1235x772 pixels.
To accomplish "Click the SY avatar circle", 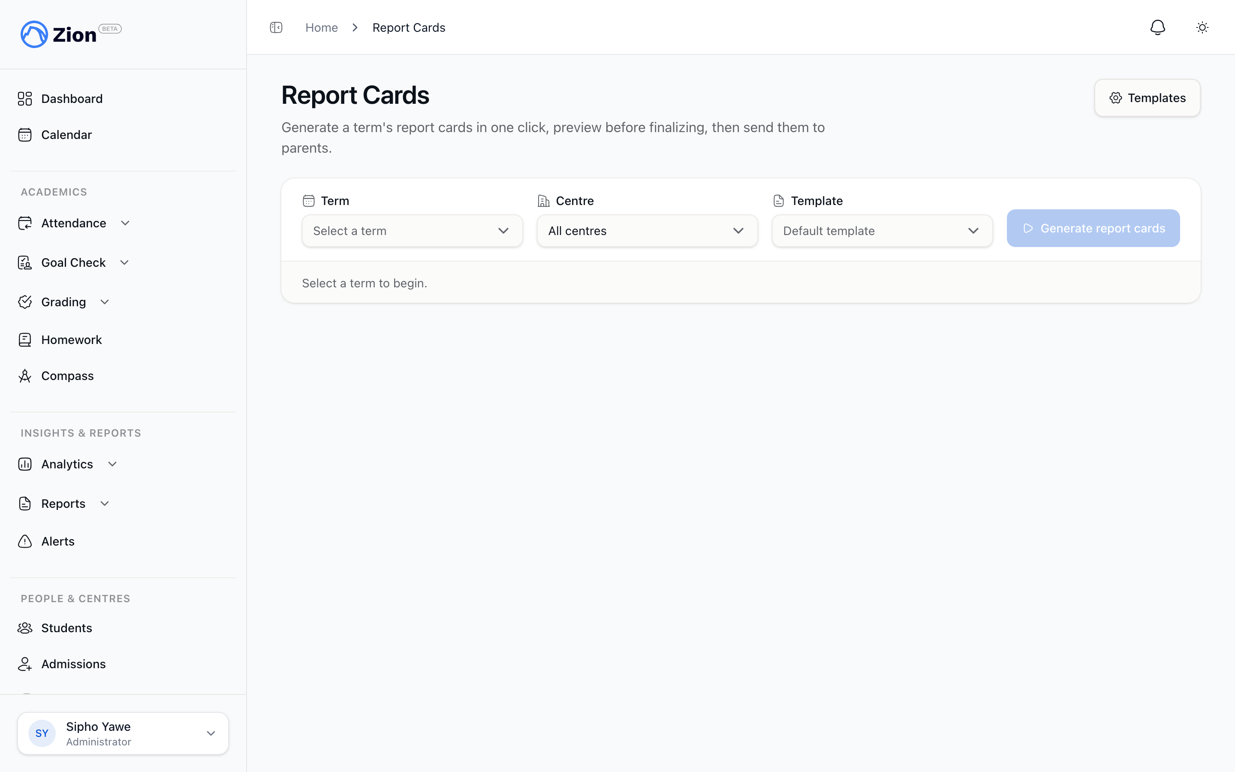I will tap(42, 733).
